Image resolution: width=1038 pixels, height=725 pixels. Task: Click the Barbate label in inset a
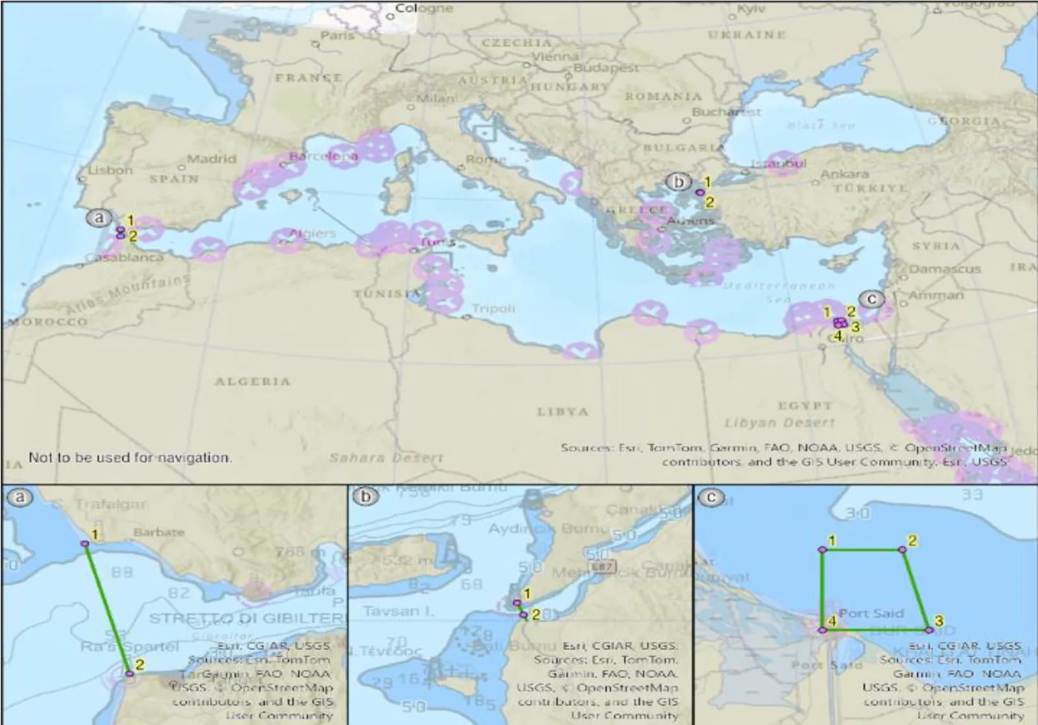click(158, 532)
